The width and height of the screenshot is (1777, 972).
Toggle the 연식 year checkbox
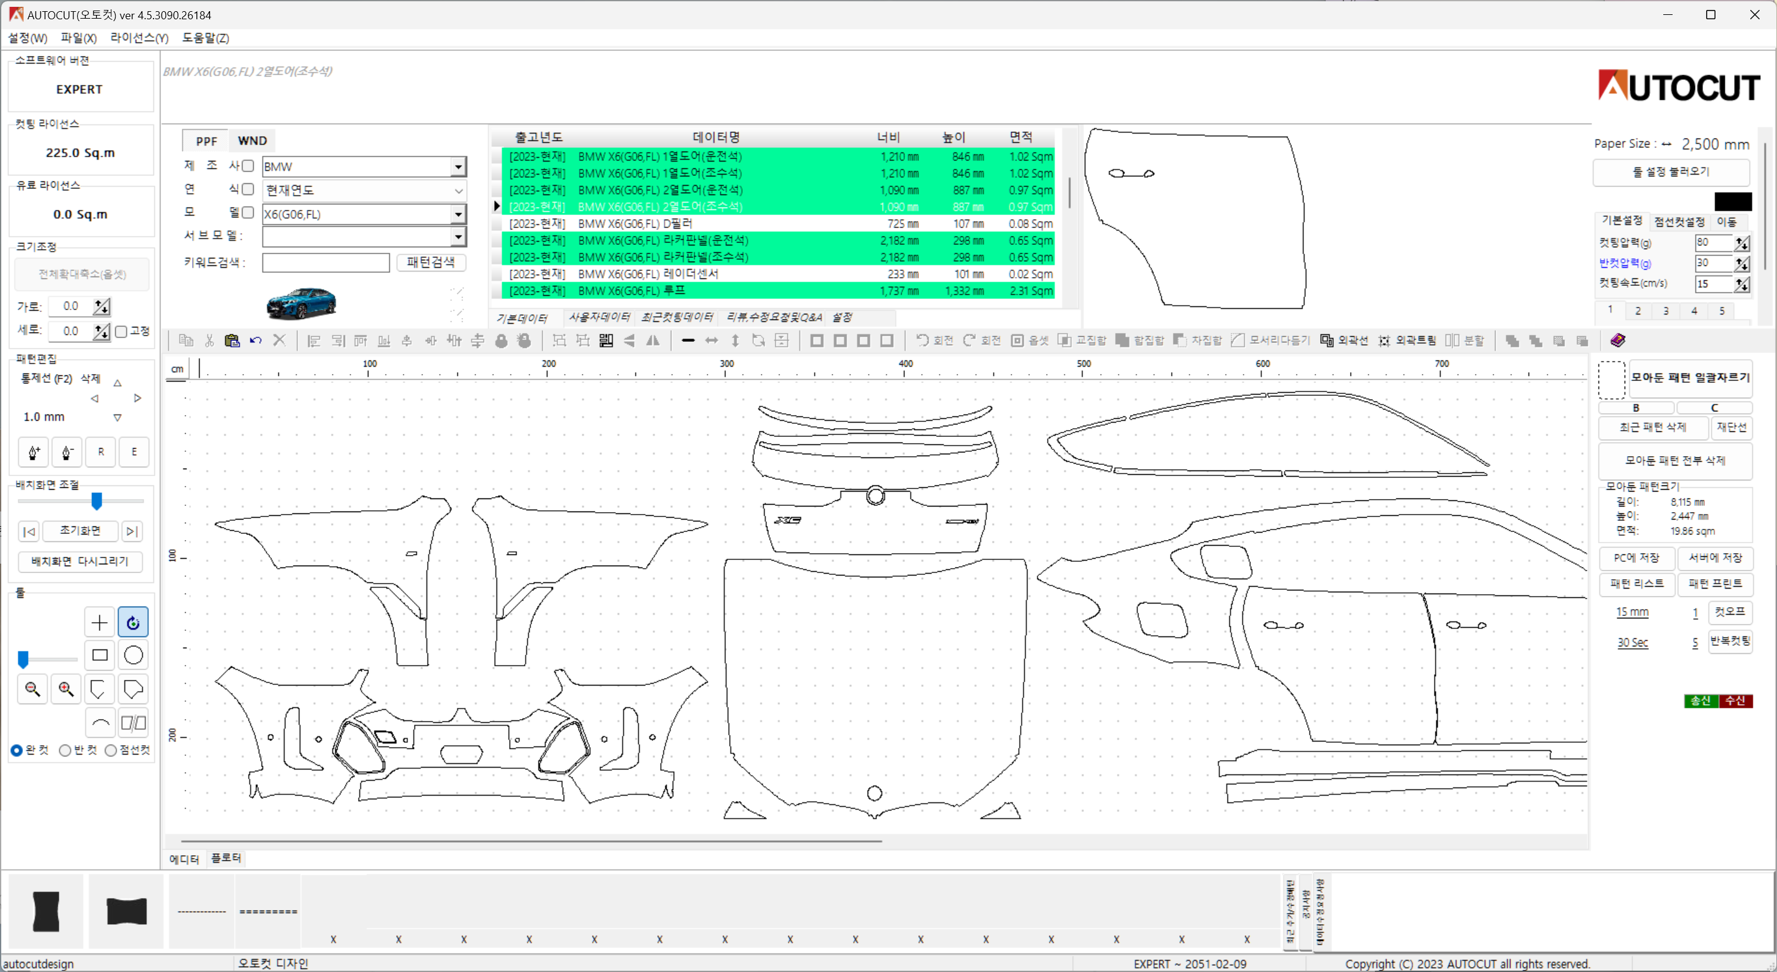pyautogui.click(x=249, y=189)
